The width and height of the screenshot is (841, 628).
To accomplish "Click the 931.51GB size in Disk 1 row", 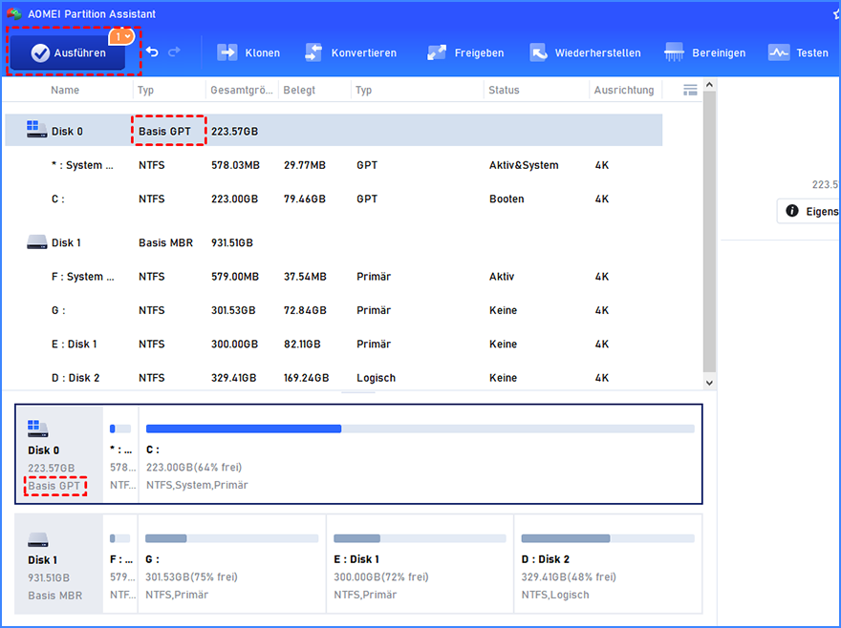I will tap(231, 242).
